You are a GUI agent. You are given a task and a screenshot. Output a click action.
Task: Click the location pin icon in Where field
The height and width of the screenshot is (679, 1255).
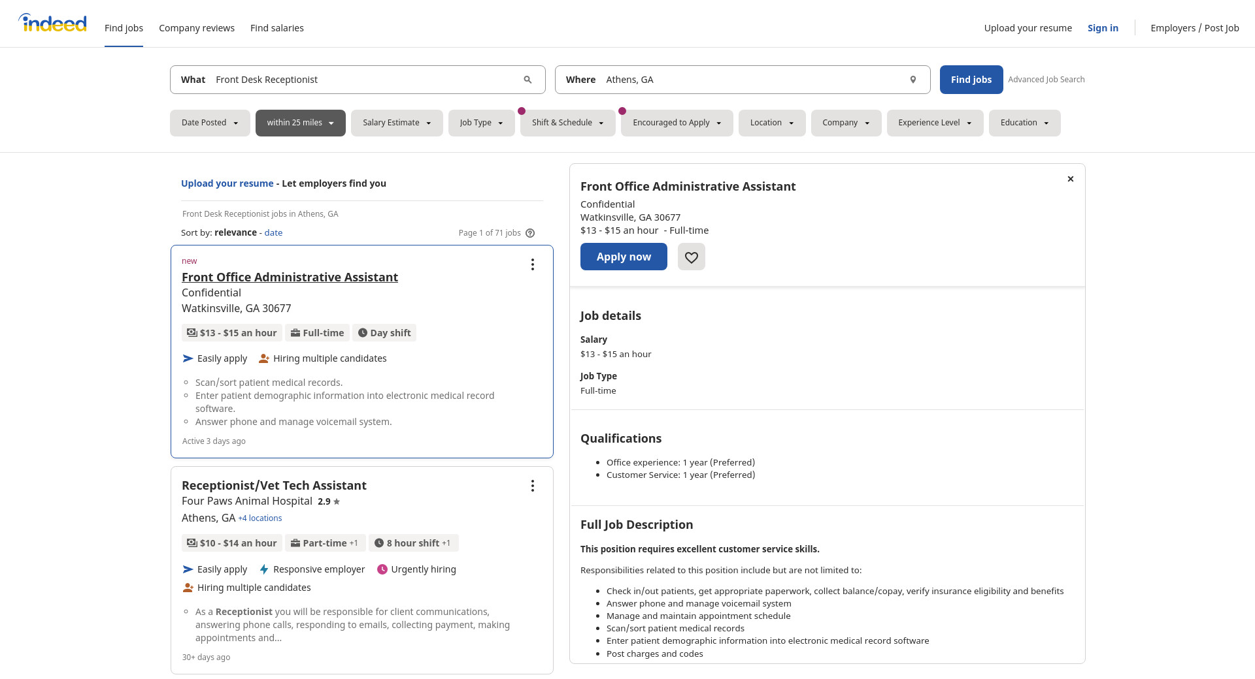click(x=913, y=80)
